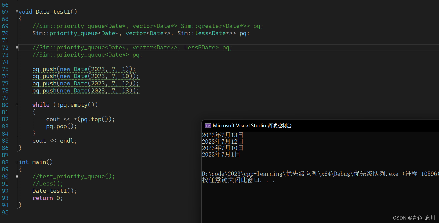Viewport: 439px width, 223px height.
Task: Click console output '2023年7月10日'
Action: pyautogui.click(x=223, y=148)
